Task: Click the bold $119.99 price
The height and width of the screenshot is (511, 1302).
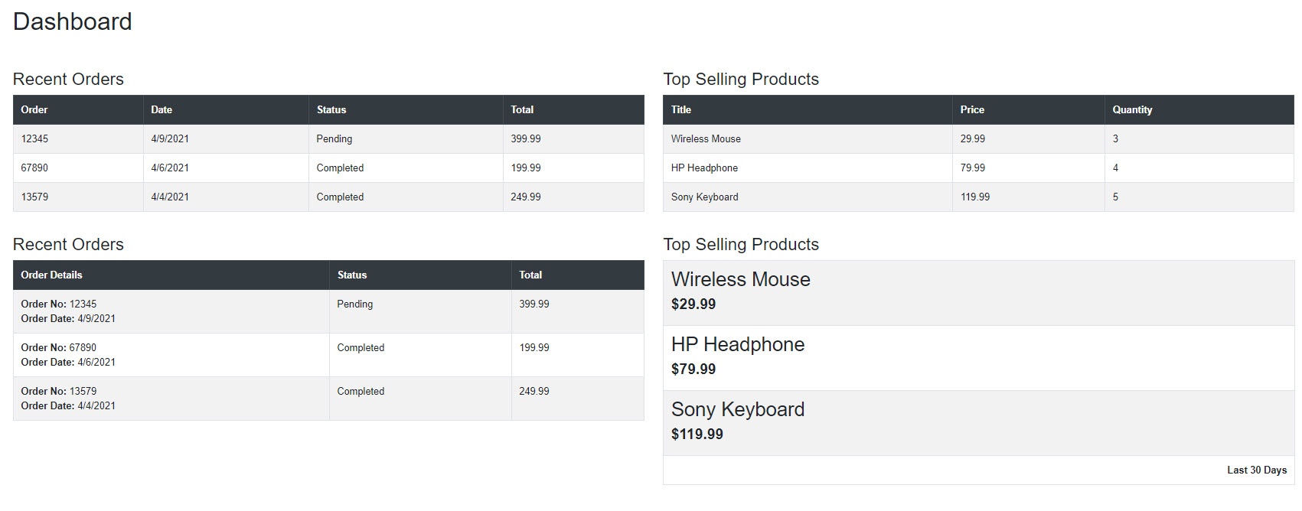Action: click(697, 434)
